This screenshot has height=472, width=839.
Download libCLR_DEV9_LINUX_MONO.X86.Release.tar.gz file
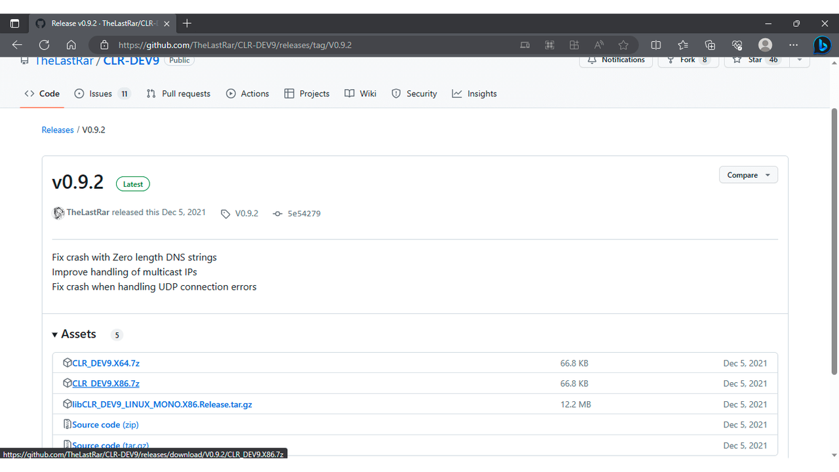[162, 404]
